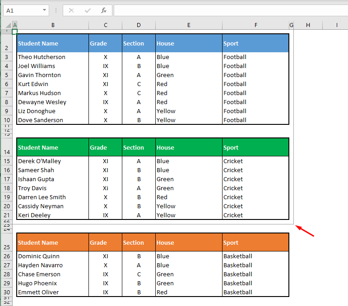Screen dimensions: 348x306
Task: Click the Select All corner triangle
Action: pyautogui.click(x=9, y=25)
